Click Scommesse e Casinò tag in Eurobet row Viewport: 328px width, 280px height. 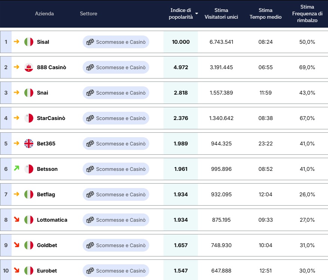[116, 271]
